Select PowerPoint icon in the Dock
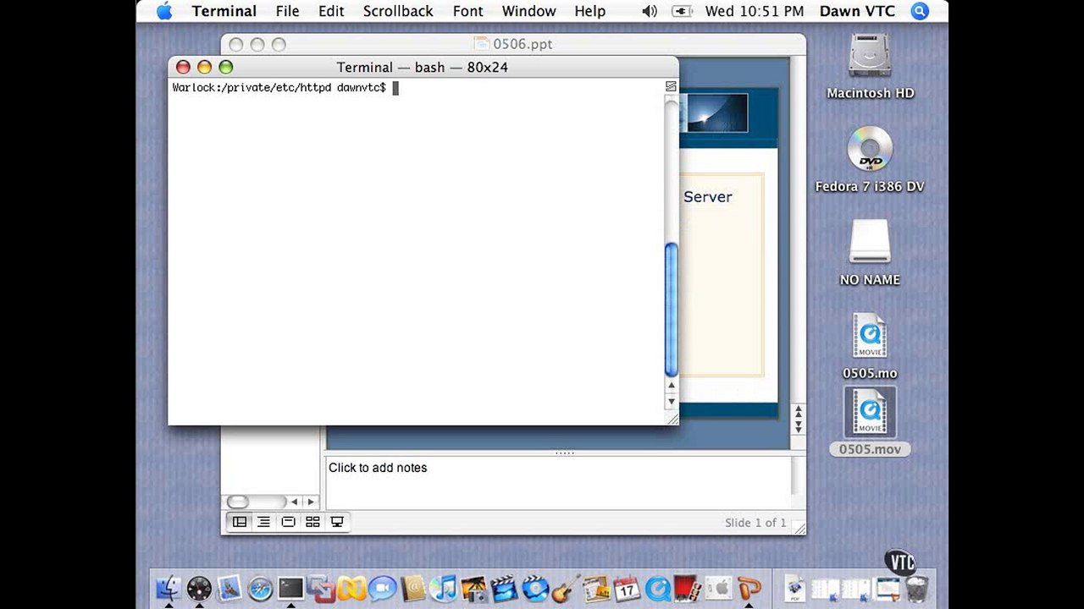This screenshot has width=1084, height=609. (x=749, y=588)
